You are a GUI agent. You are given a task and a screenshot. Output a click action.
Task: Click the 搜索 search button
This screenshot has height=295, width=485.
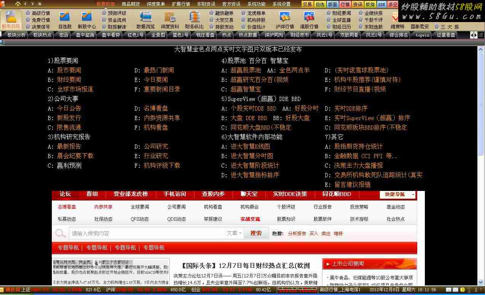[256, 233]
